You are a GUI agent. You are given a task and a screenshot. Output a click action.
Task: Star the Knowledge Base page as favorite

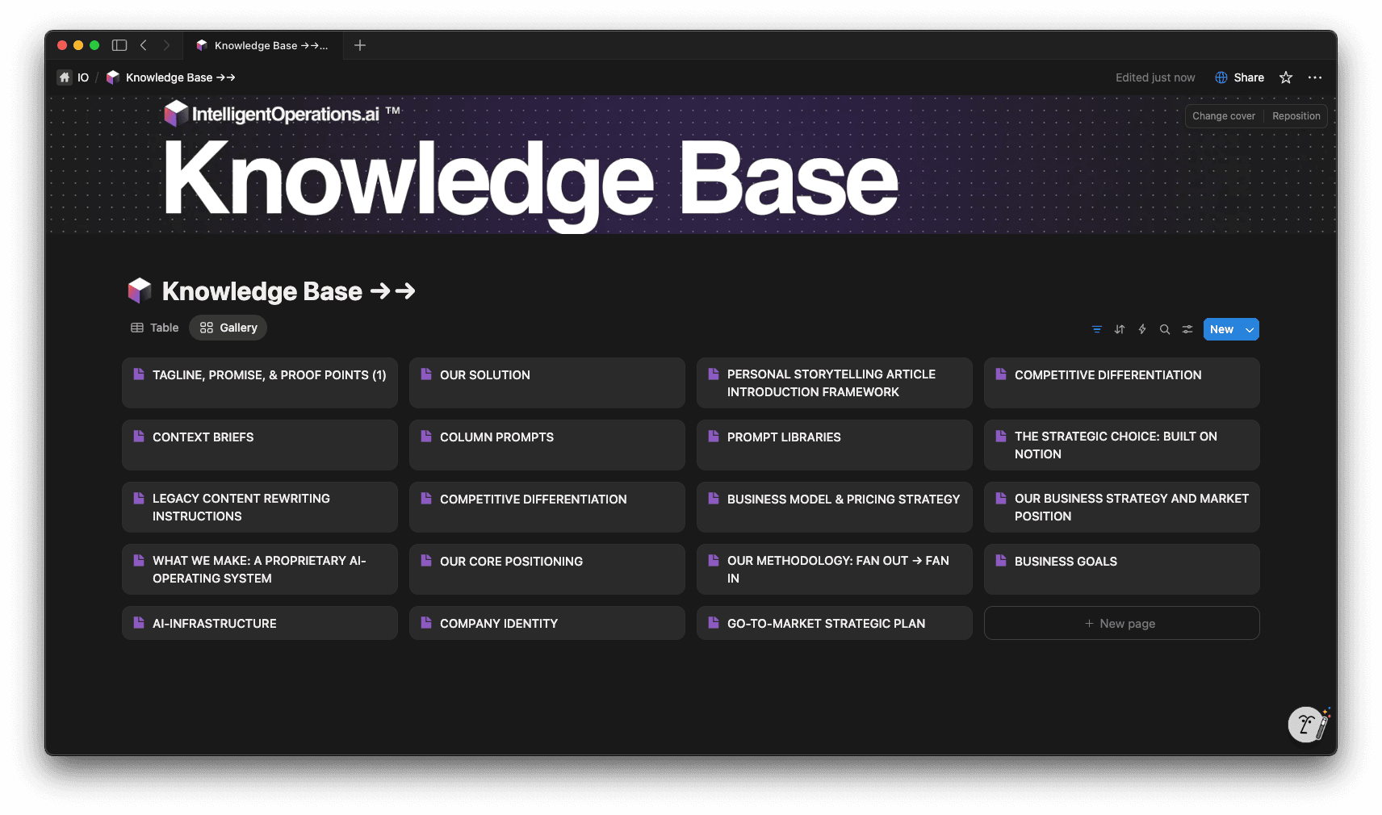click(x=1284, y=77)
